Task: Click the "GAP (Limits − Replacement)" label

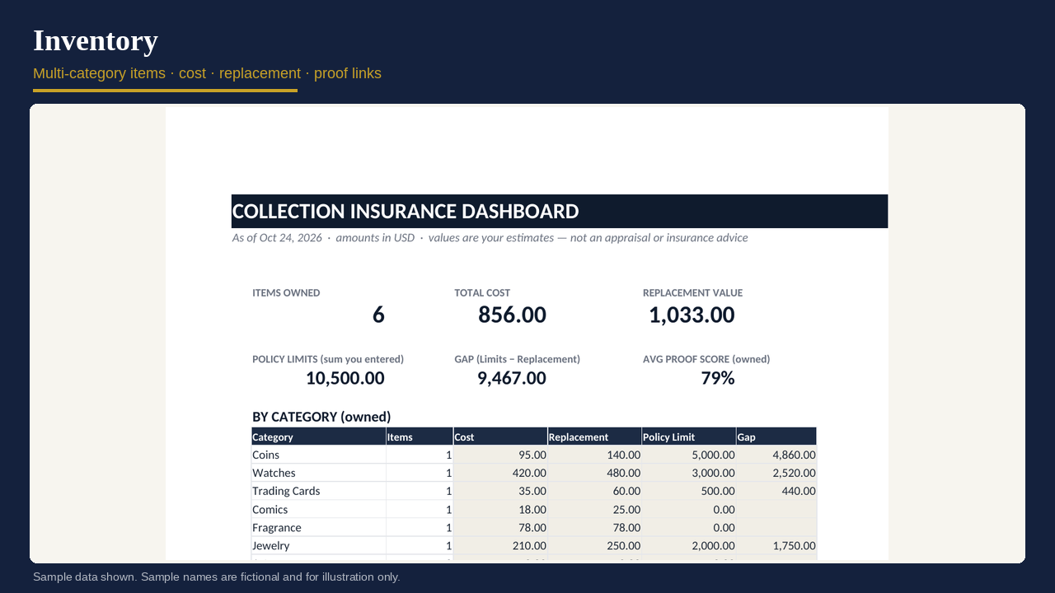Action: pos(517,359)
